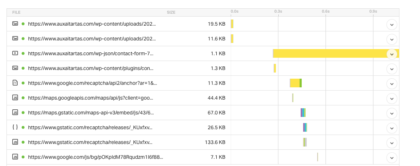420x166 pixels.
Task: Sort requests by the FILE column header
Action: [16, 12]
